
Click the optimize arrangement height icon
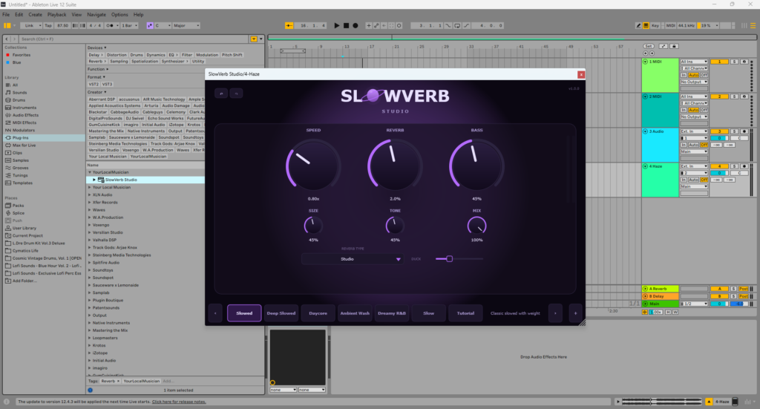663,46
